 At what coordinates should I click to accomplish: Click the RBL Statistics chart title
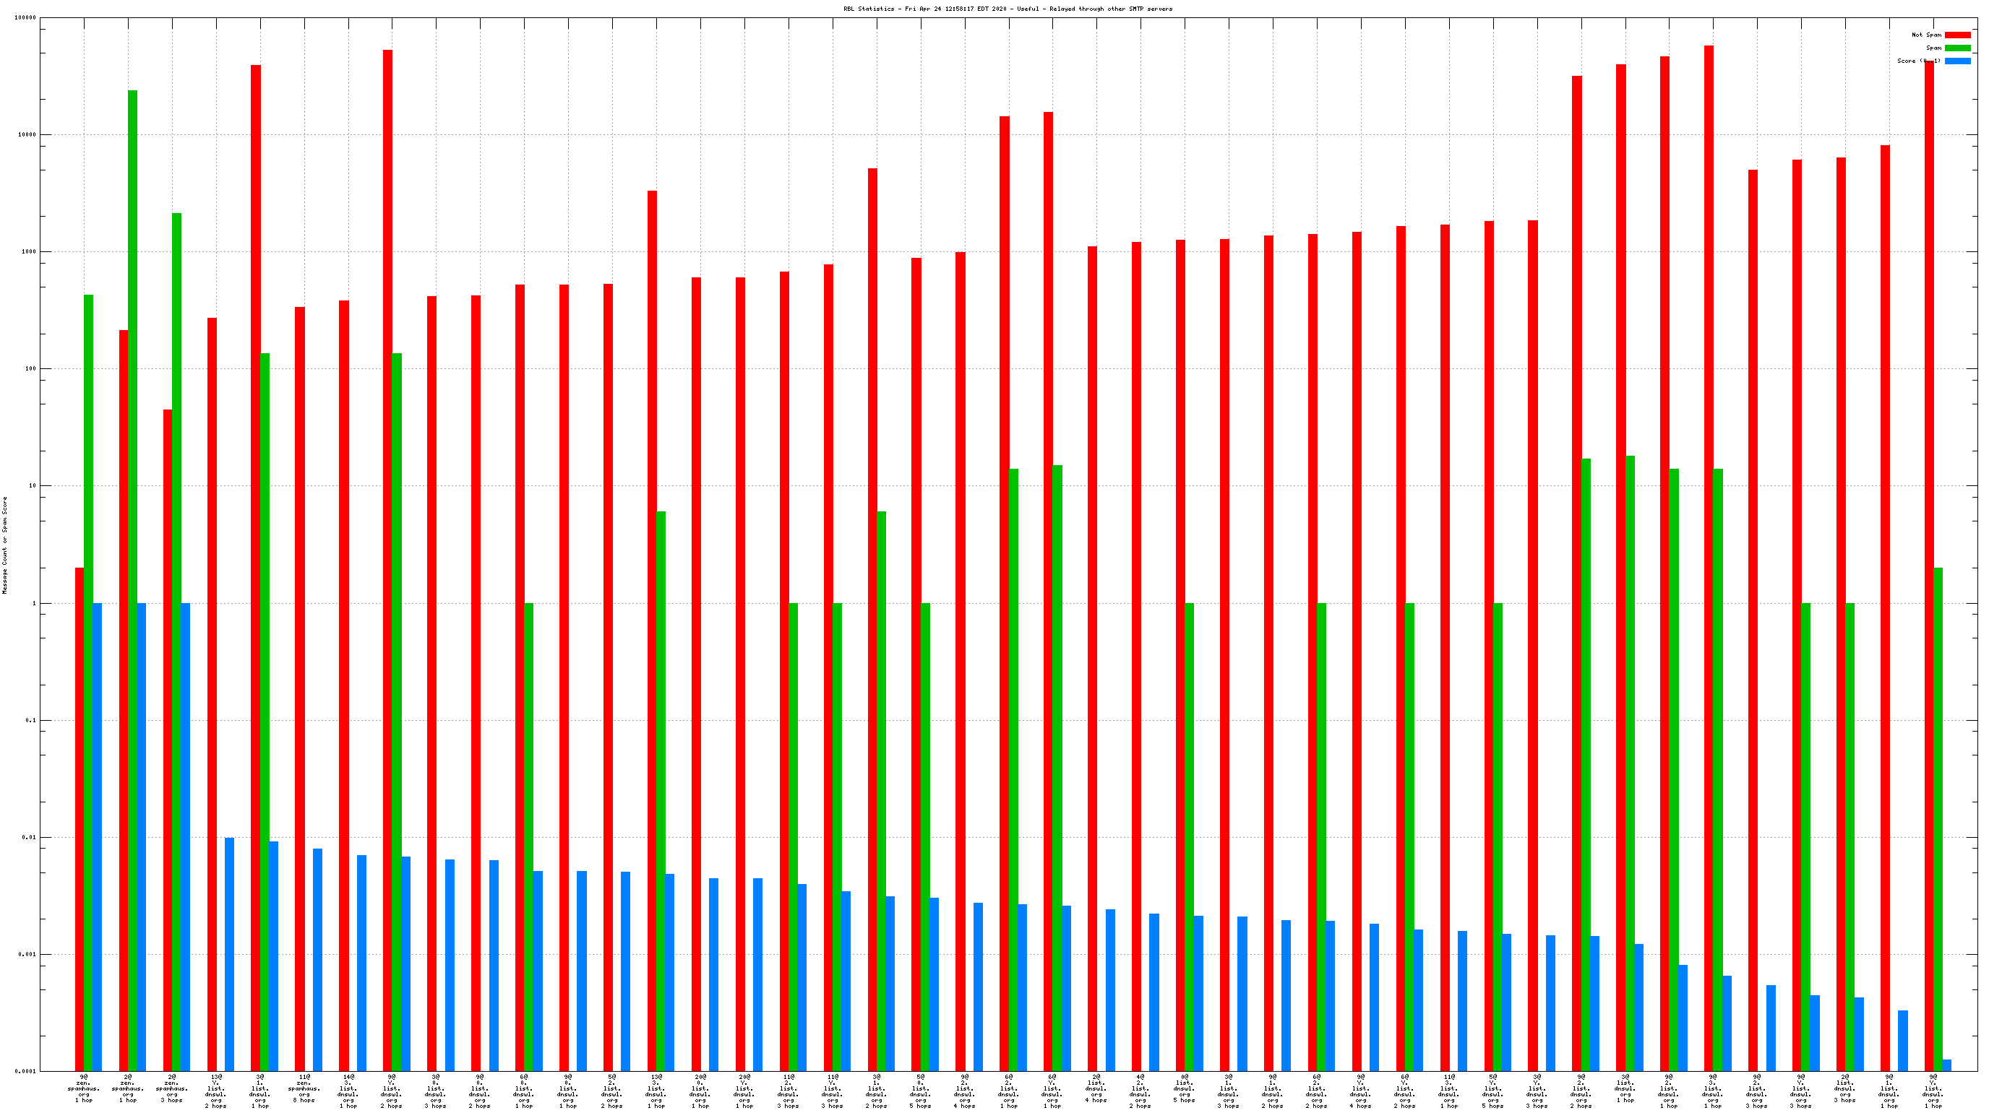1007,9
